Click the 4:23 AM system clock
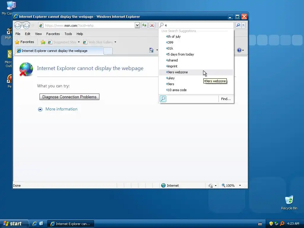304x228 pixels. point(293,224)
